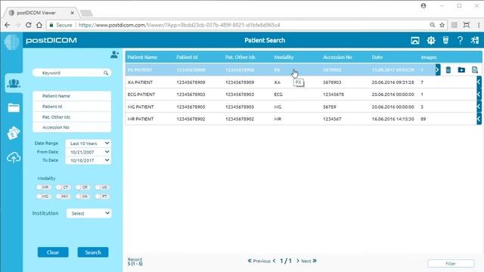
Task: Sort by Patient Name column header
Action: pos(142,57)
